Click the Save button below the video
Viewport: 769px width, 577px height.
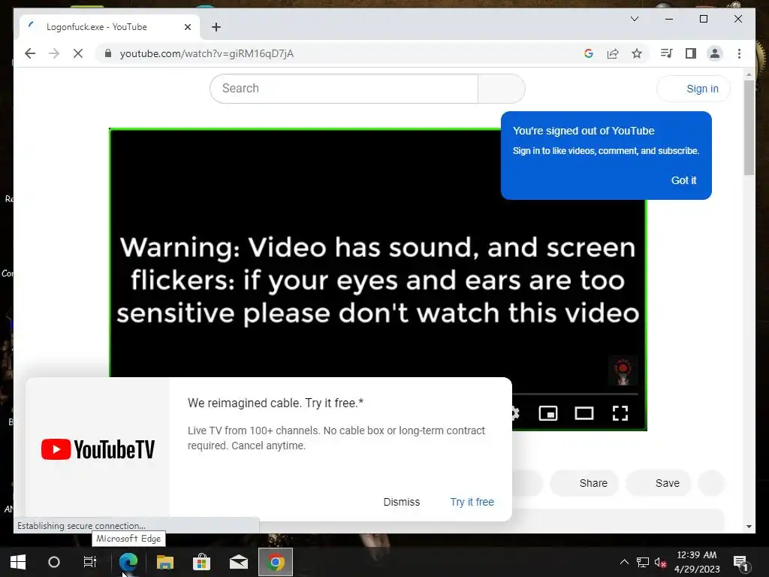[659, 483]
